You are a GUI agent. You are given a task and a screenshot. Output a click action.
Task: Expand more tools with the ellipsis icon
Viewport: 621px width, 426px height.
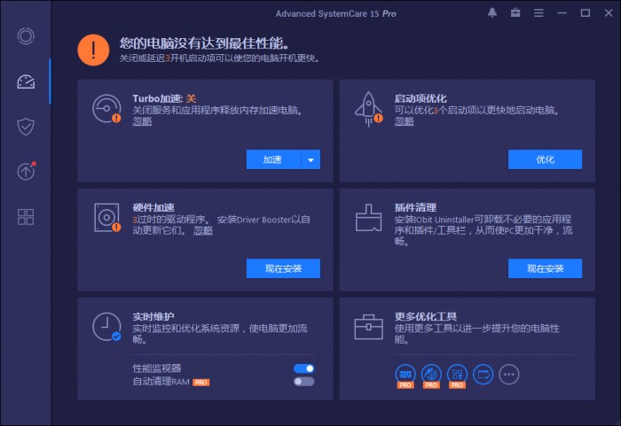tap(508, 374)
